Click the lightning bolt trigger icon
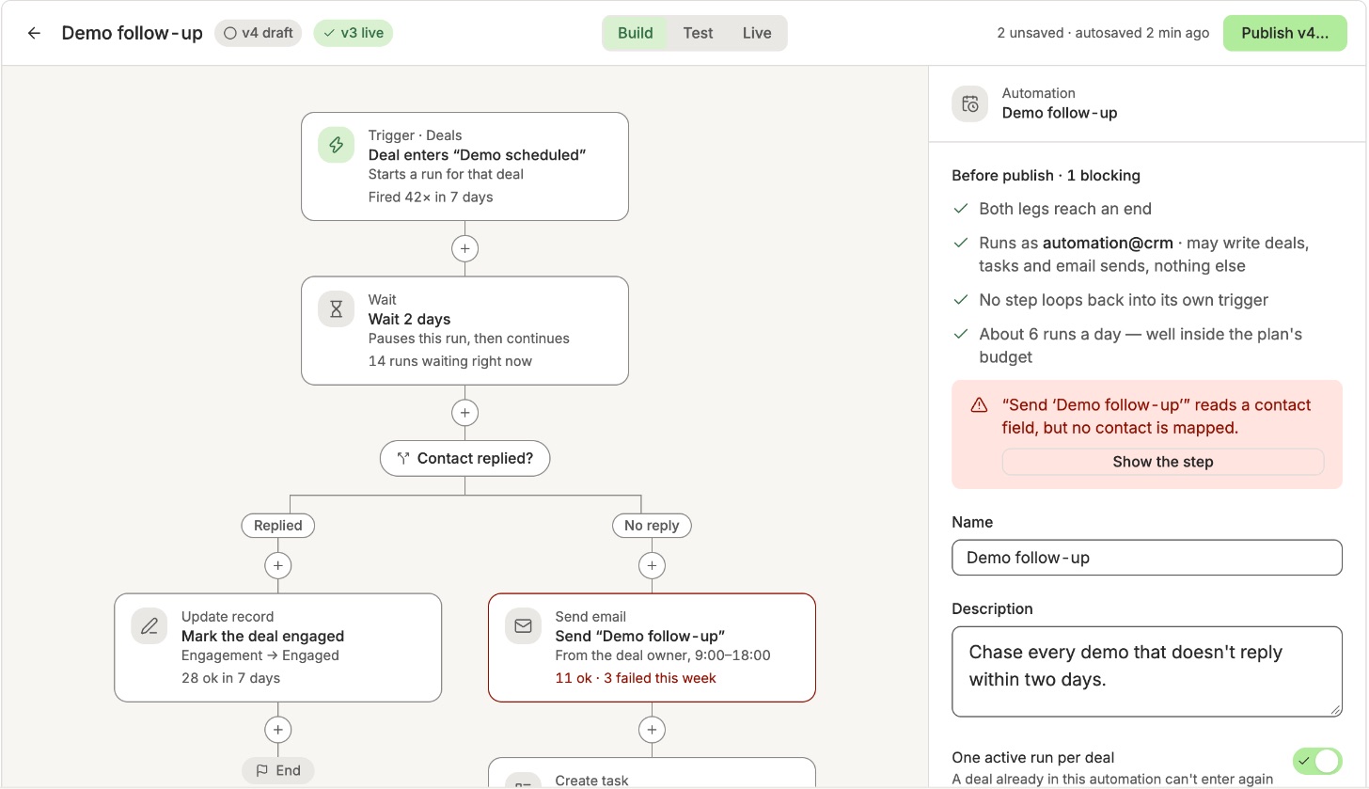Screen dimensions: 1369x789 click(336, 145)
